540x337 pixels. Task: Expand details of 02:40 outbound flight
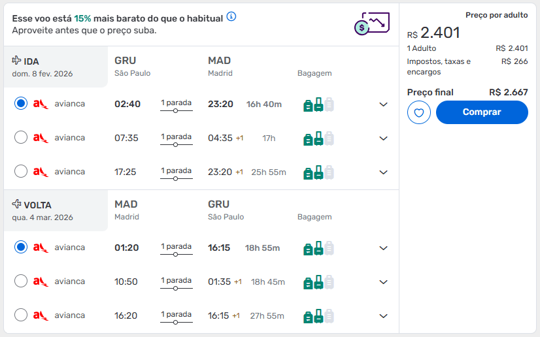[x=383, y=104]
